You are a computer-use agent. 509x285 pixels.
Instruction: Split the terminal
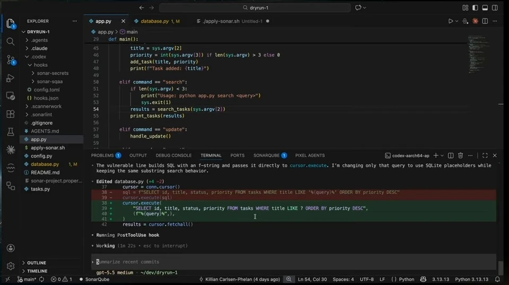(451, 156)
